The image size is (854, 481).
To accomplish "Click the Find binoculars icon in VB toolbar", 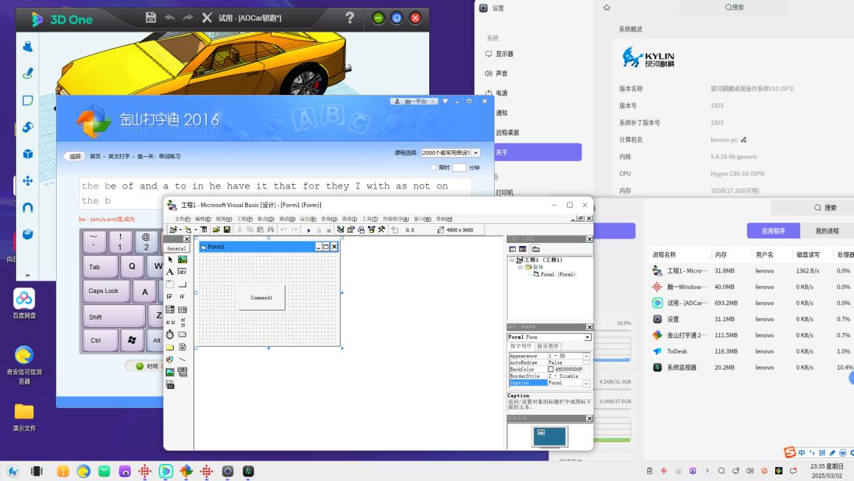I will pyautogui.click(x=270, y=230).
